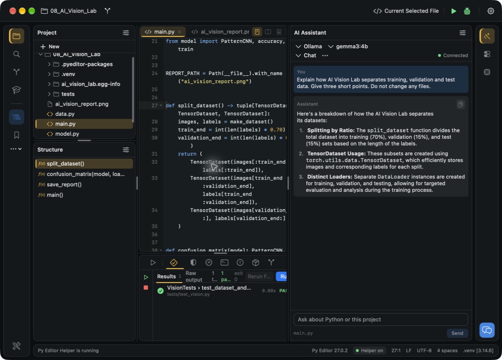
Task: Open settings gear in title bar
Action: coord(491,11)
